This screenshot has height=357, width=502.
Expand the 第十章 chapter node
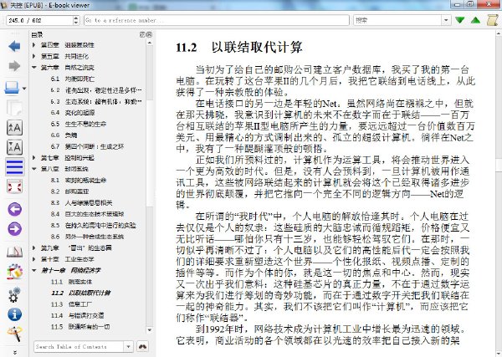tap(34, 259)
